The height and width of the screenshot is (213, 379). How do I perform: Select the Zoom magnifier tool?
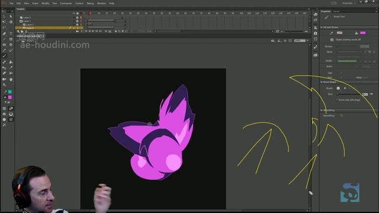pyautogui.click(x=4, y=85)
